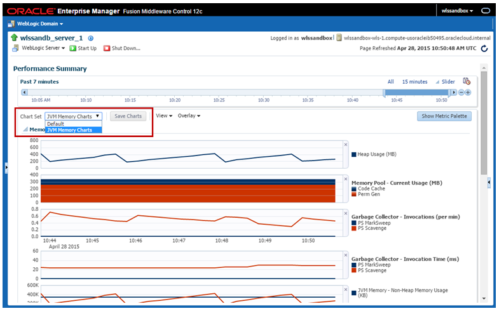The image size is (499, 311).
Task: Click the timeline zoom in plus icon
Action: (x=468, y=93)
